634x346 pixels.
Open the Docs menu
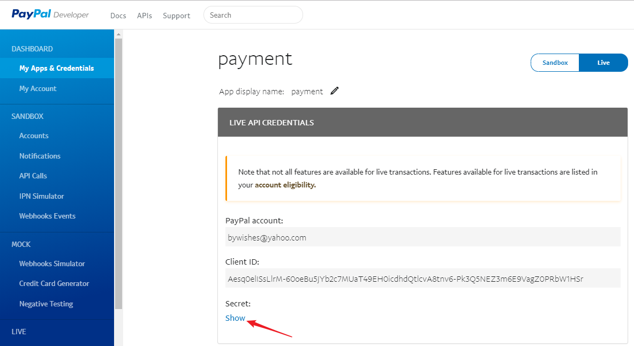(118, 16)
